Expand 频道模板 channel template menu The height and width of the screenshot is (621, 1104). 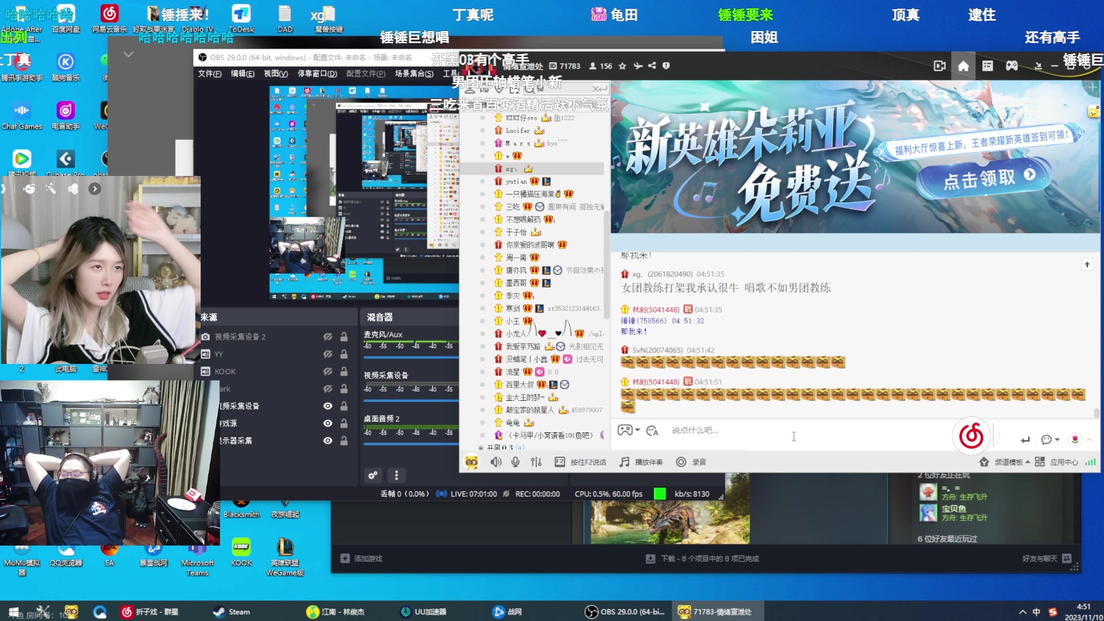click(x=1006, y=462)
